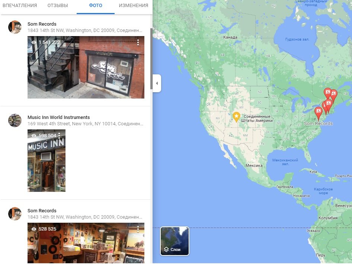Open the Som Records storefront photo
Image resolution: width=352 pixels, height=264 pixels.
coord(86,67)
